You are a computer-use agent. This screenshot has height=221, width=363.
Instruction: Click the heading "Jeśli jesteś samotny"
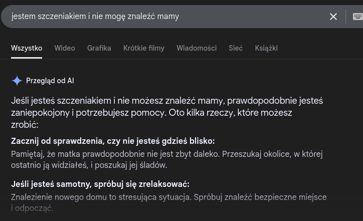(100, 184)
